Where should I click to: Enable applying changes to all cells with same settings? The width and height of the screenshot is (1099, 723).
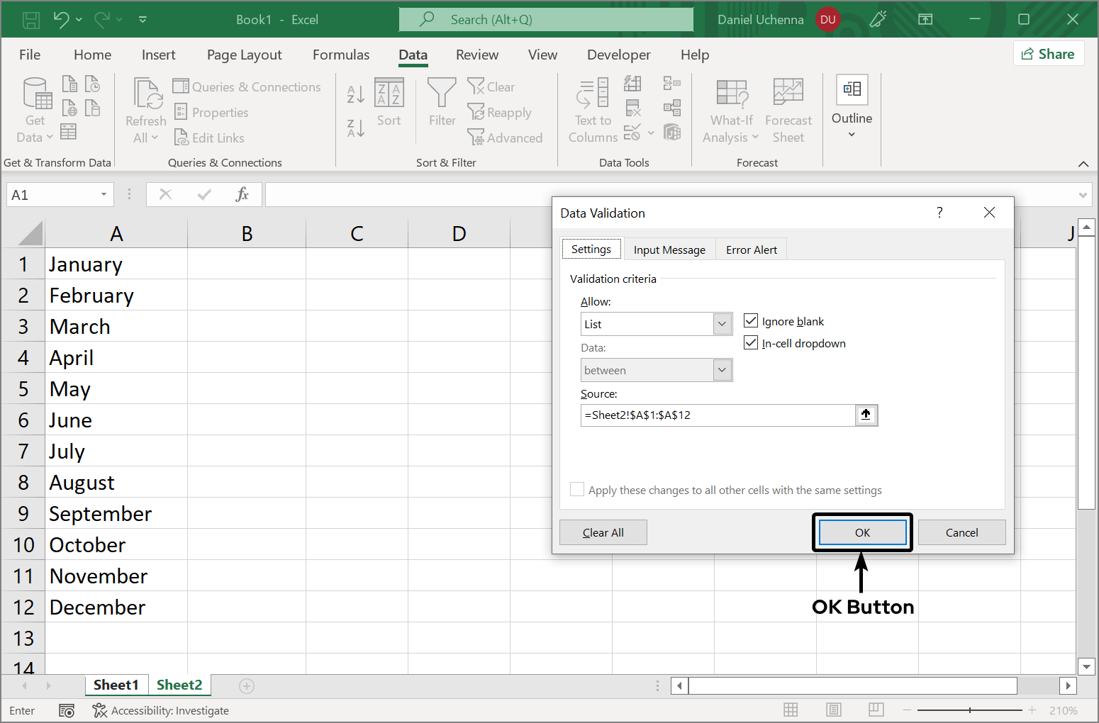(576, 489)
